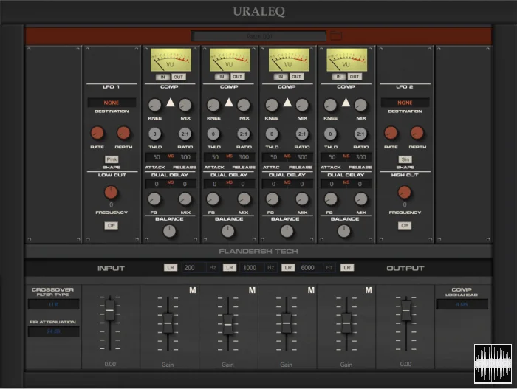The height and width of the screenshot is (389, 517).
Task: Click the first band THLD knob
Action: [154, 134]
